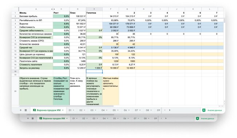Open the dropdown arrow on sheet tab 08
Screen dimensions: 237x138
click(151, 110)
